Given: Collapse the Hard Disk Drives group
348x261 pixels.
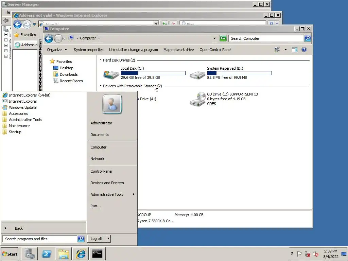Looking at the screenshot, I should 101,60.
